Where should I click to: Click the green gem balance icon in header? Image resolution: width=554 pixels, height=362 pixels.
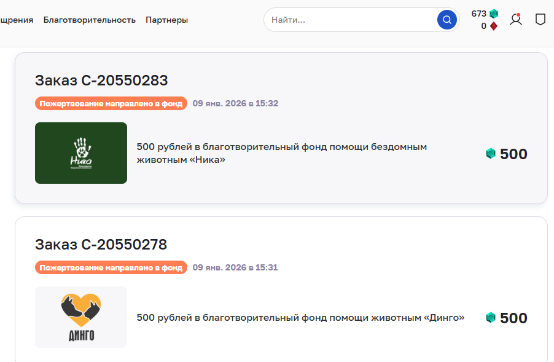click(494, 14)
